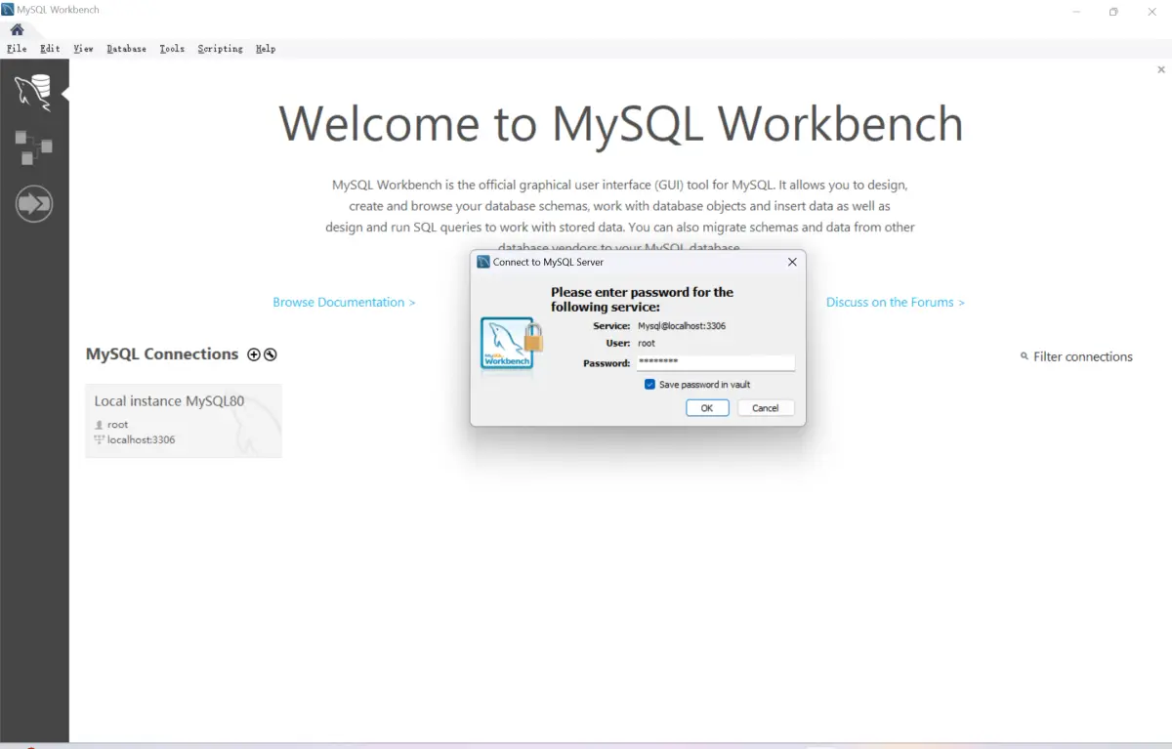Open the Edit menu
The image size is (1172, 749).
pyautogui.click(x=50, y=49)
